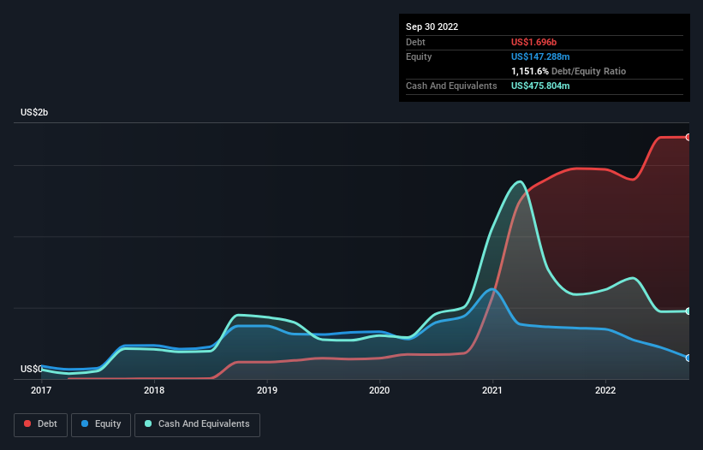Click Cash And Equivalents tooltip label
The width and height of the screenshot is (703, 450).
point(451,86)
